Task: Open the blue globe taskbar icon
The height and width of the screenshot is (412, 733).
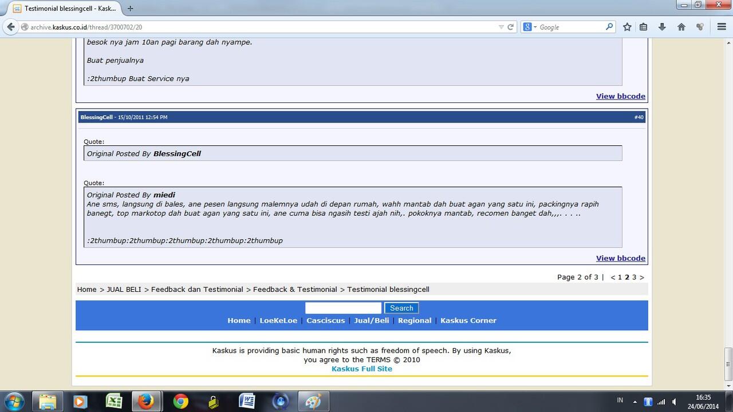Action: tap(280, 402)
